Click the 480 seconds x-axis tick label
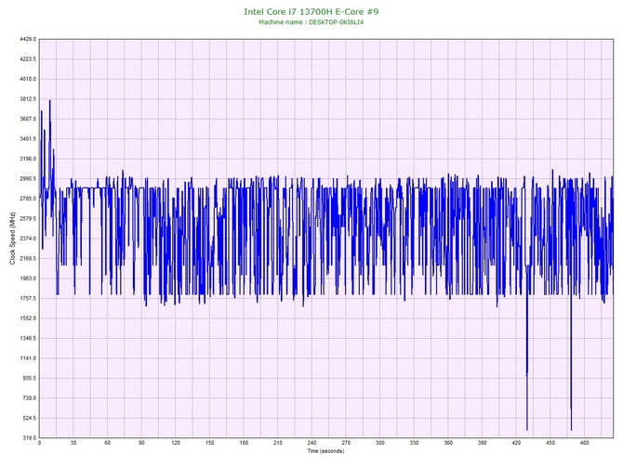 (x=585, y=443)
